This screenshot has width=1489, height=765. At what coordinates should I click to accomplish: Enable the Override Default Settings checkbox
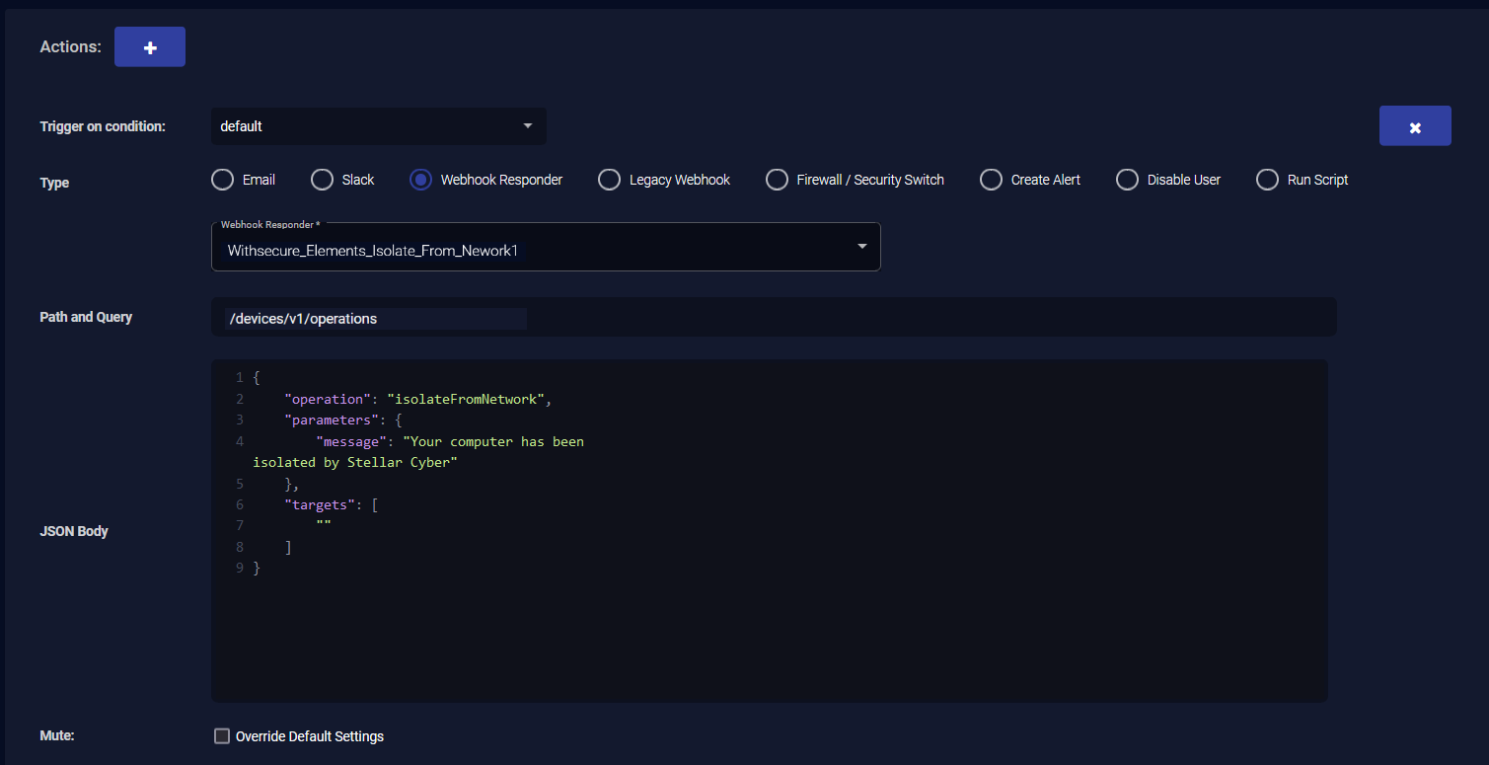coord(222,736)
